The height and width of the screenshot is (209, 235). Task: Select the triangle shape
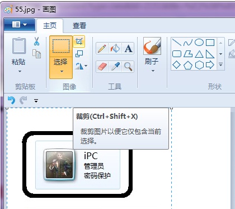pos(199,54)
